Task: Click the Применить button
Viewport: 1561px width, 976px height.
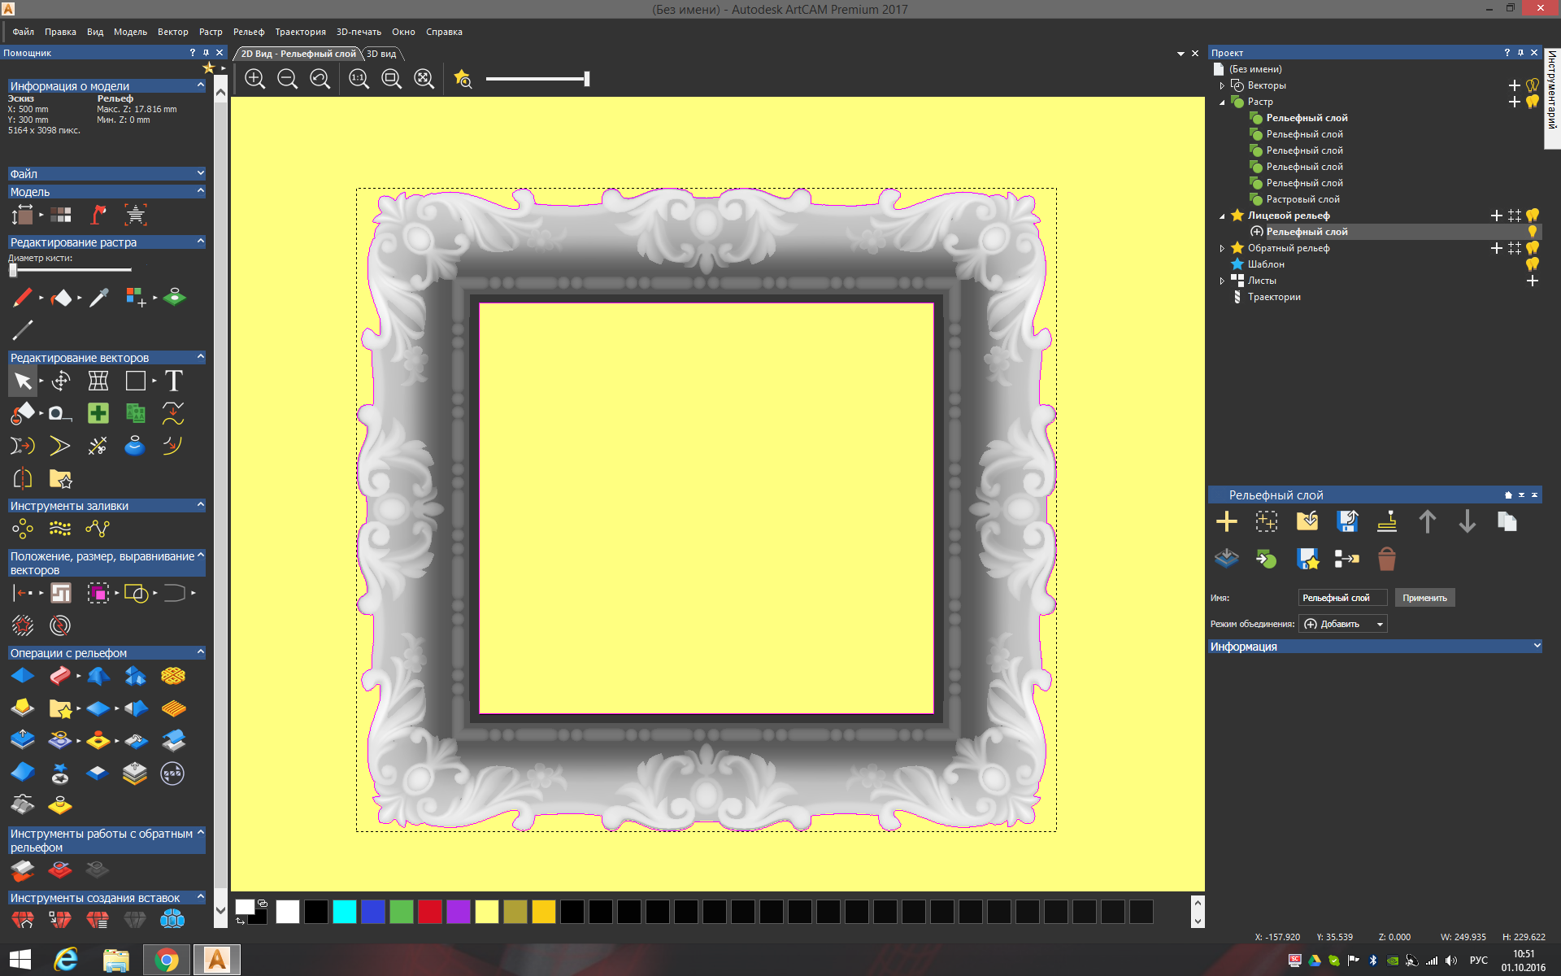Action: tap(1424, 598)
